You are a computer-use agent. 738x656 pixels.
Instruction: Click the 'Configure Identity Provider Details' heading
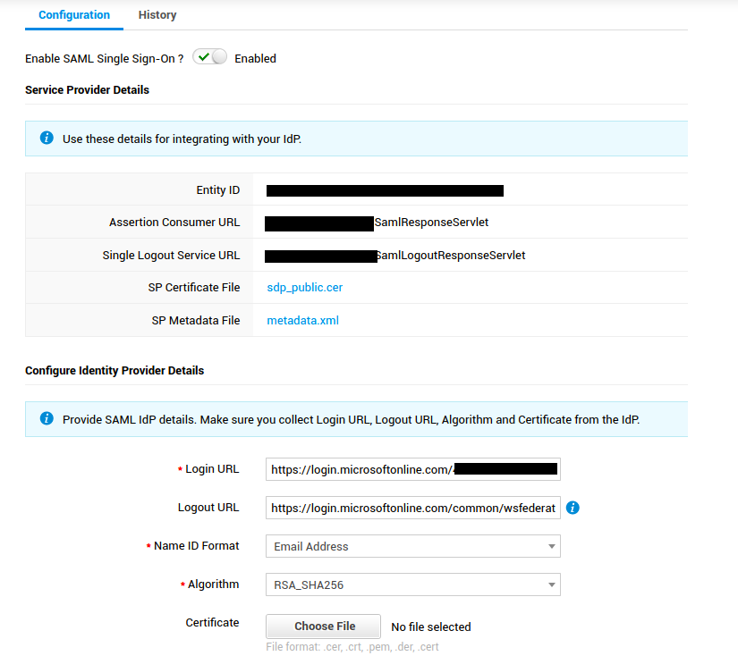click(x=115, y=371)
